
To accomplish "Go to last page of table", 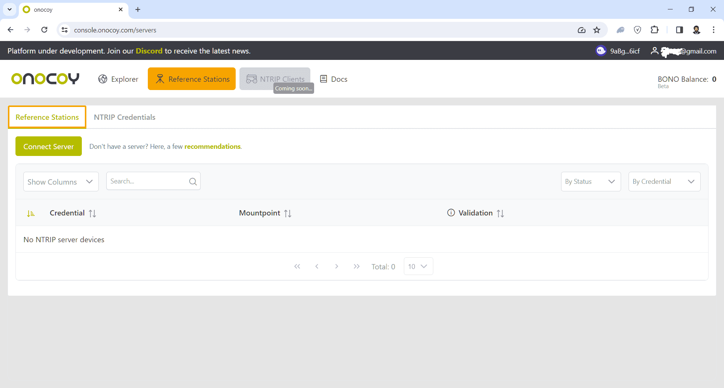I will (x=357, y=266).
